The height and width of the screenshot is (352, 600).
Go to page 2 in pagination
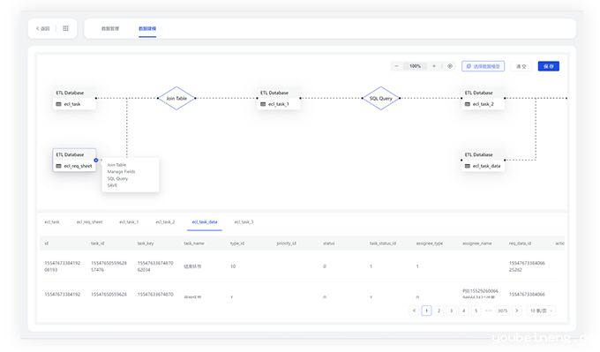click(x=439, y=311)
